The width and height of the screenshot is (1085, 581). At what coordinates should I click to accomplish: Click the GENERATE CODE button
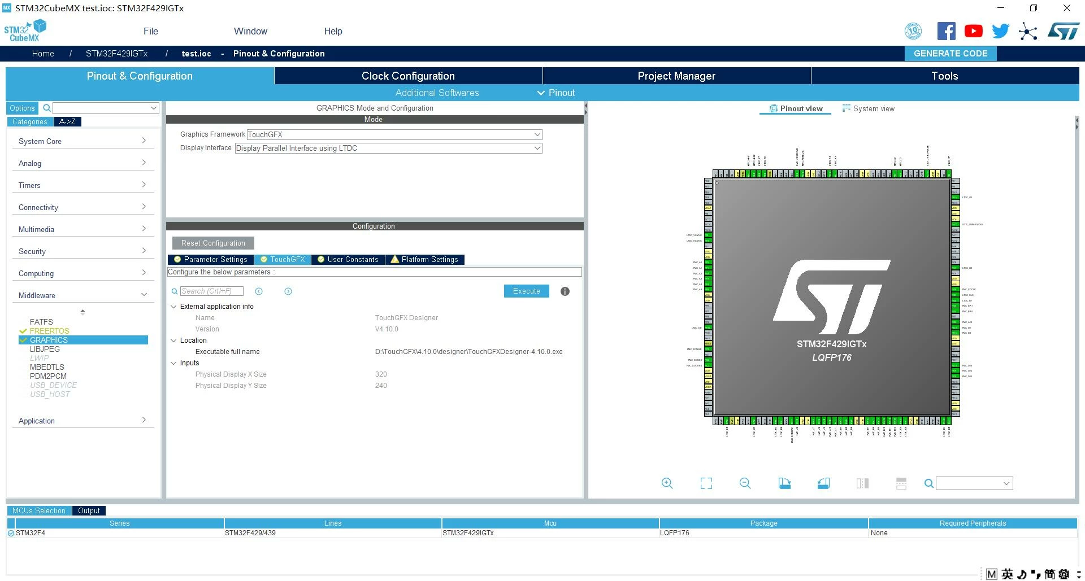tap(951, 54)
